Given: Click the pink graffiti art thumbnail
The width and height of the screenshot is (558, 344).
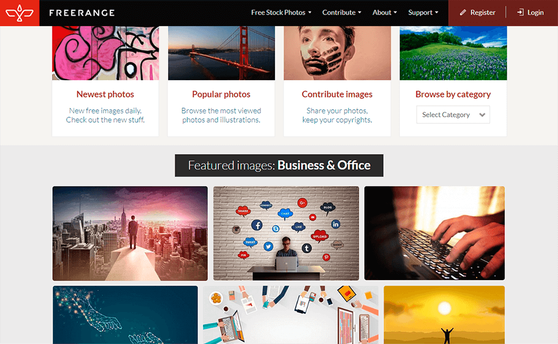Looking at the screenshot, I should point(105,53).
